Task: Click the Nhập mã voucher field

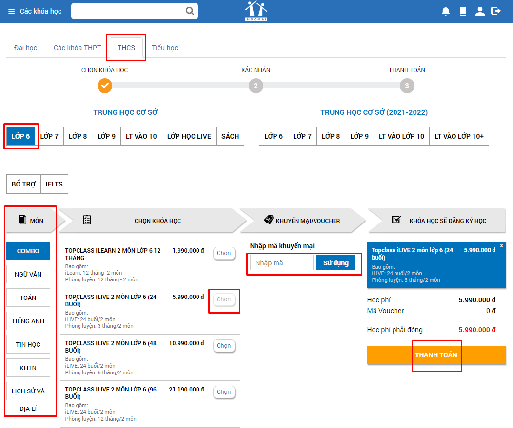Action: click(x=282, y=263)
